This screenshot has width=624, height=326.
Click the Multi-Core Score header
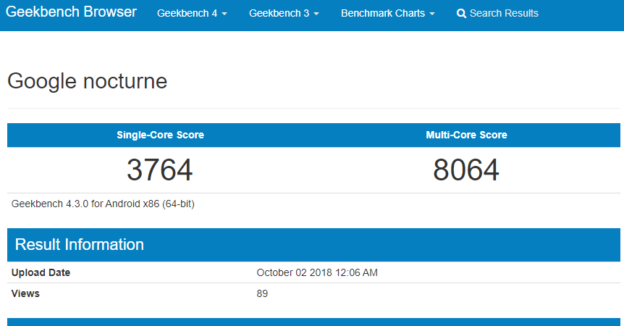pos(466,135)
